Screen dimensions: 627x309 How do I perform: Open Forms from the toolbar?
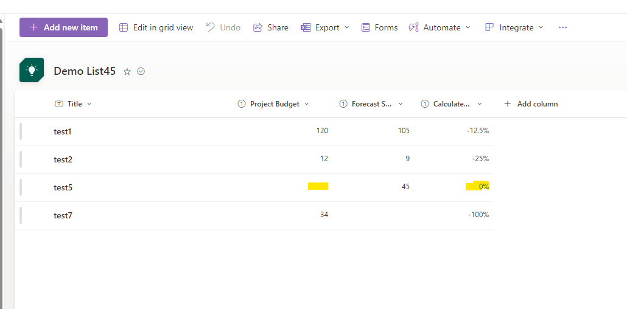[x=379, y=27]
